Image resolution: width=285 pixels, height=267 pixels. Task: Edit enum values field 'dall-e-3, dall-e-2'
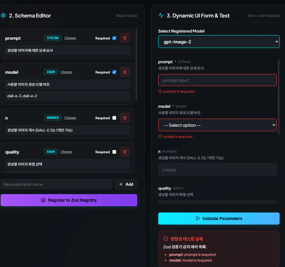pyautogui.click(x=67, y=96)
